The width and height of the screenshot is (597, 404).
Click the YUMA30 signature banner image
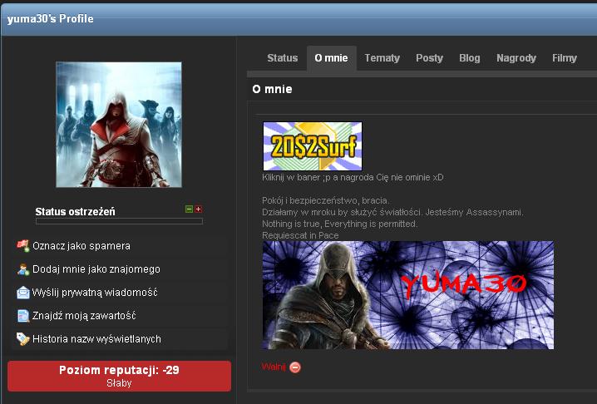click(408, 295)
